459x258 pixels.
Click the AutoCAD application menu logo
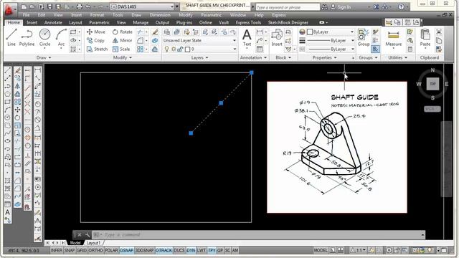point(9,9)
